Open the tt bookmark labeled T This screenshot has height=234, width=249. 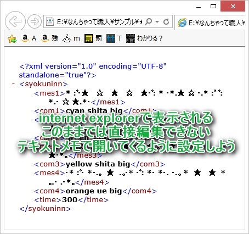point(114,38)
